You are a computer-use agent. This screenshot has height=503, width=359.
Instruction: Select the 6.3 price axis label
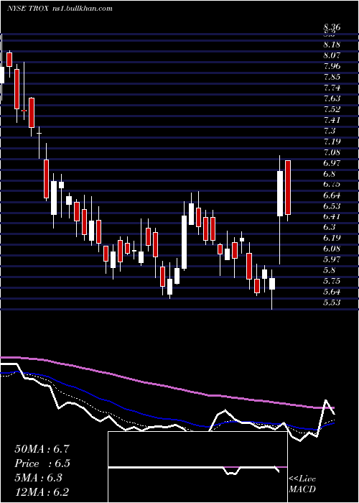329,227
